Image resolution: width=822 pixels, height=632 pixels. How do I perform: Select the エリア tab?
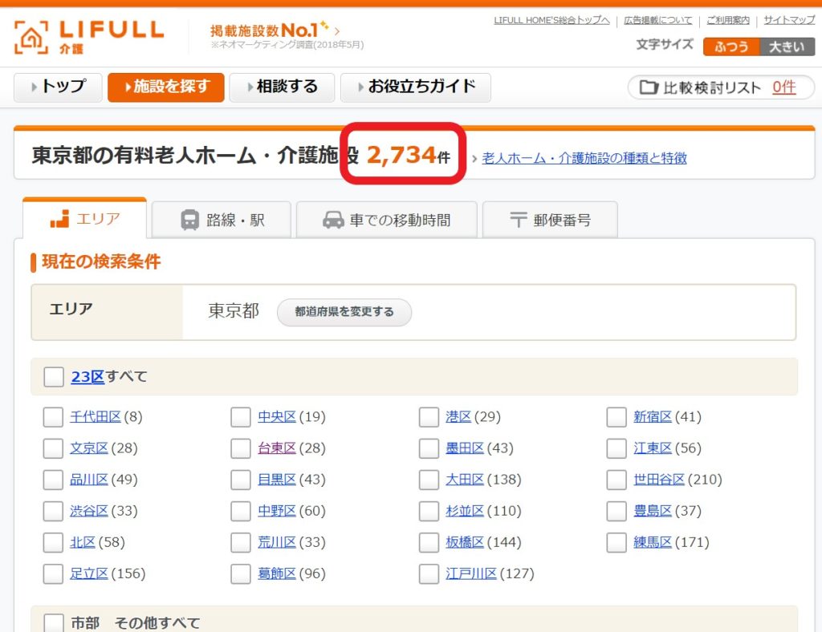tap(84, 219)
